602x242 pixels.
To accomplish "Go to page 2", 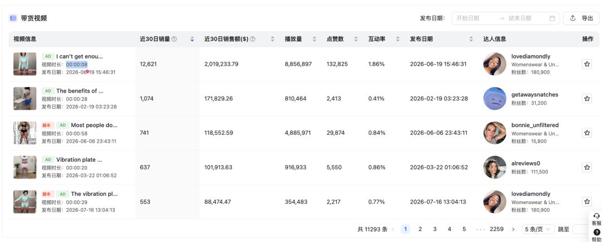I will pos(420,229).
